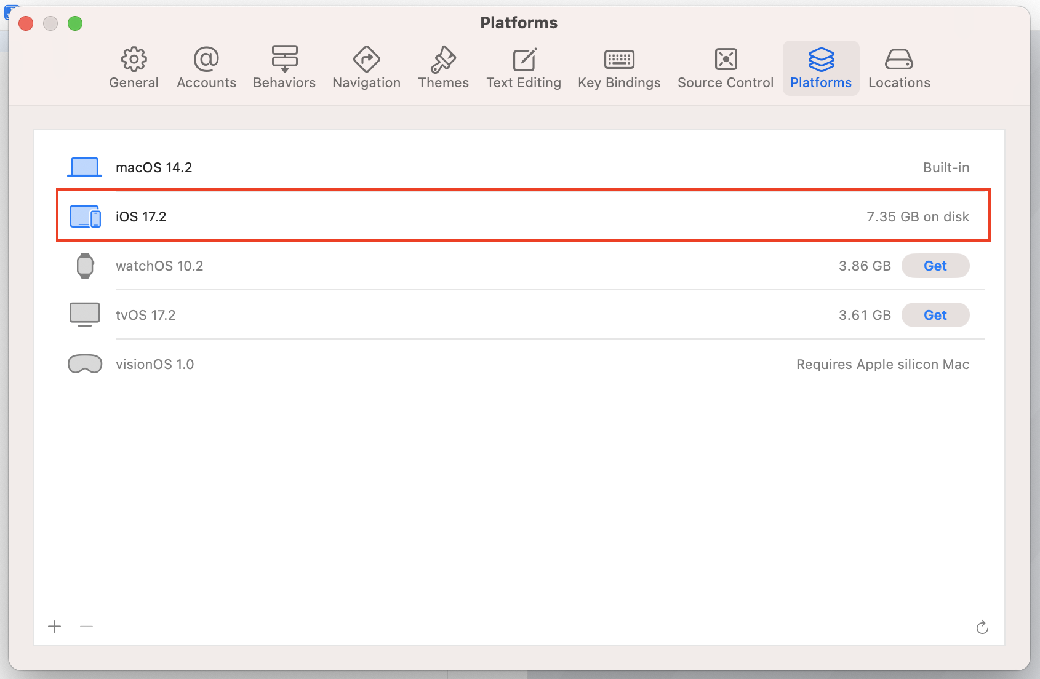Switch to the General tab label
The height and width of the screenshot is (679, 1040).
click(134, 82)
